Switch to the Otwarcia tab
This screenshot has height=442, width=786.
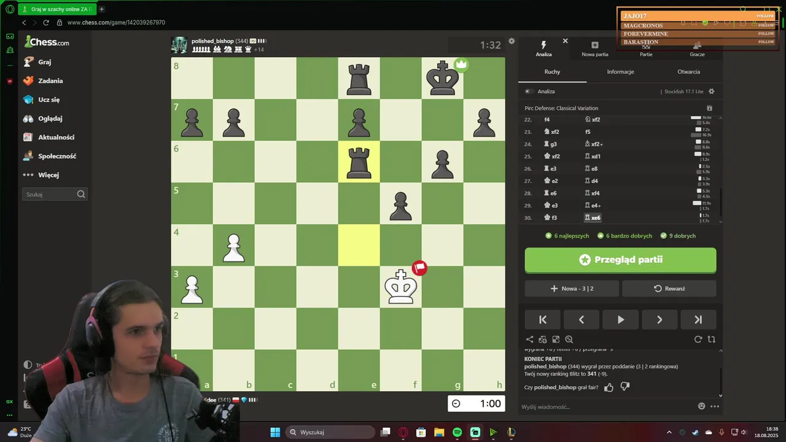click(688, 72)
